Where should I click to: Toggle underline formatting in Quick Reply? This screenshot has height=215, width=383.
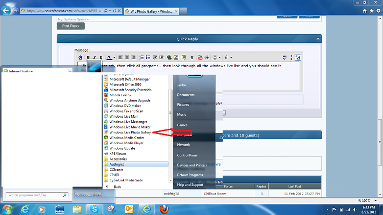point(101,57)
